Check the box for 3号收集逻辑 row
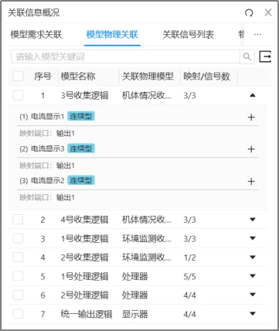Image resolution: width=279 pixels, height=331 pixels. click(18, 95)
